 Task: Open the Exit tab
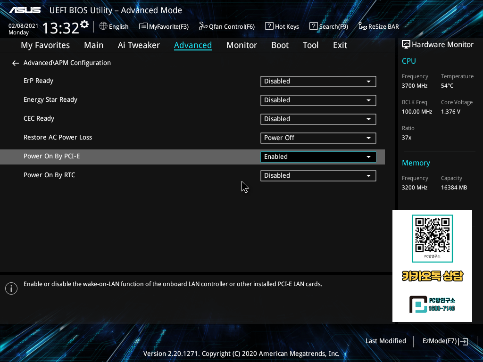(340, 45)
